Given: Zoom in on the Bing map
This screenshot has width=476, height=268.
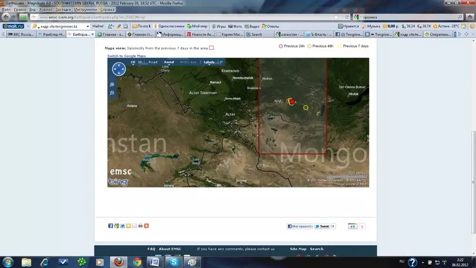Looking at the screenshot, I should click(x=112, y=85).
